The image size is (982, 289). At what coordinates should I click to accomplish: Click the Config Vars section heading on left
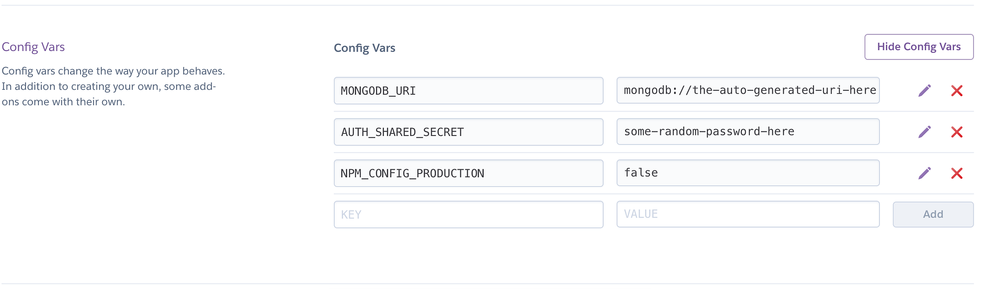[33, 47]
